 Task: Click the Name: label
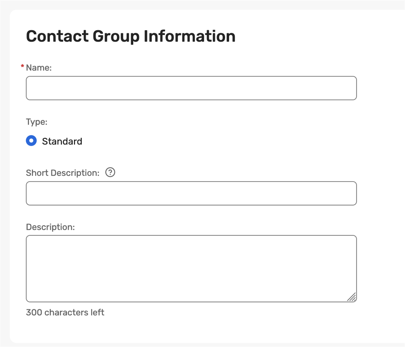pyautogui.click(x=38, y=68)
